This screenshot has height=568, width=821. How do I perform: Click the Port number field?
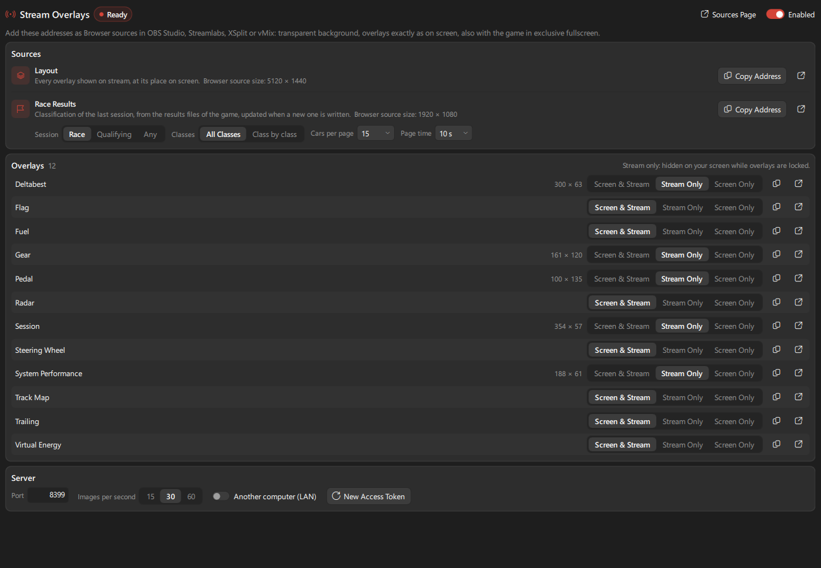[48, 495]
